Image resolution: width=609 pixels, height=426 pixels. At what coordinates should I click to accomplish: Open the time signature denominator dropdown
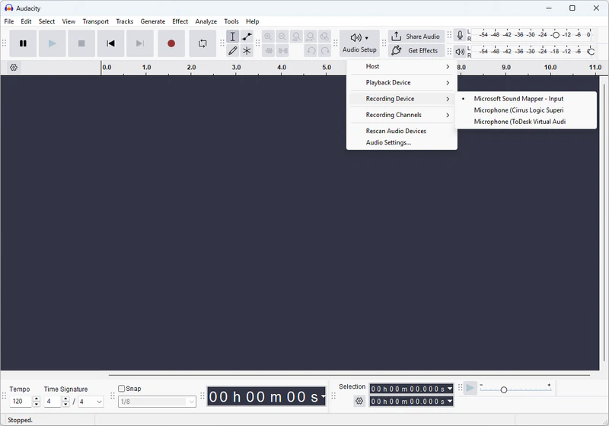click(91, 402)
